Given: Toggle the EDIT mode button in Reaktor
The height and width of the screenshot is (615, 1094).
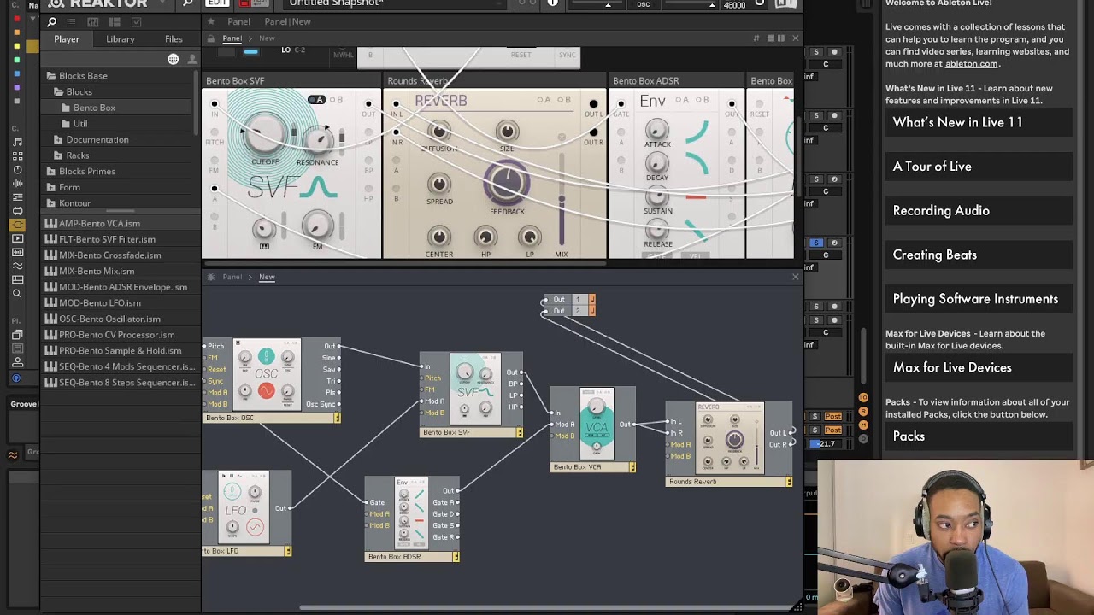Looking at the screenshot, I should [x=217, y=3].
